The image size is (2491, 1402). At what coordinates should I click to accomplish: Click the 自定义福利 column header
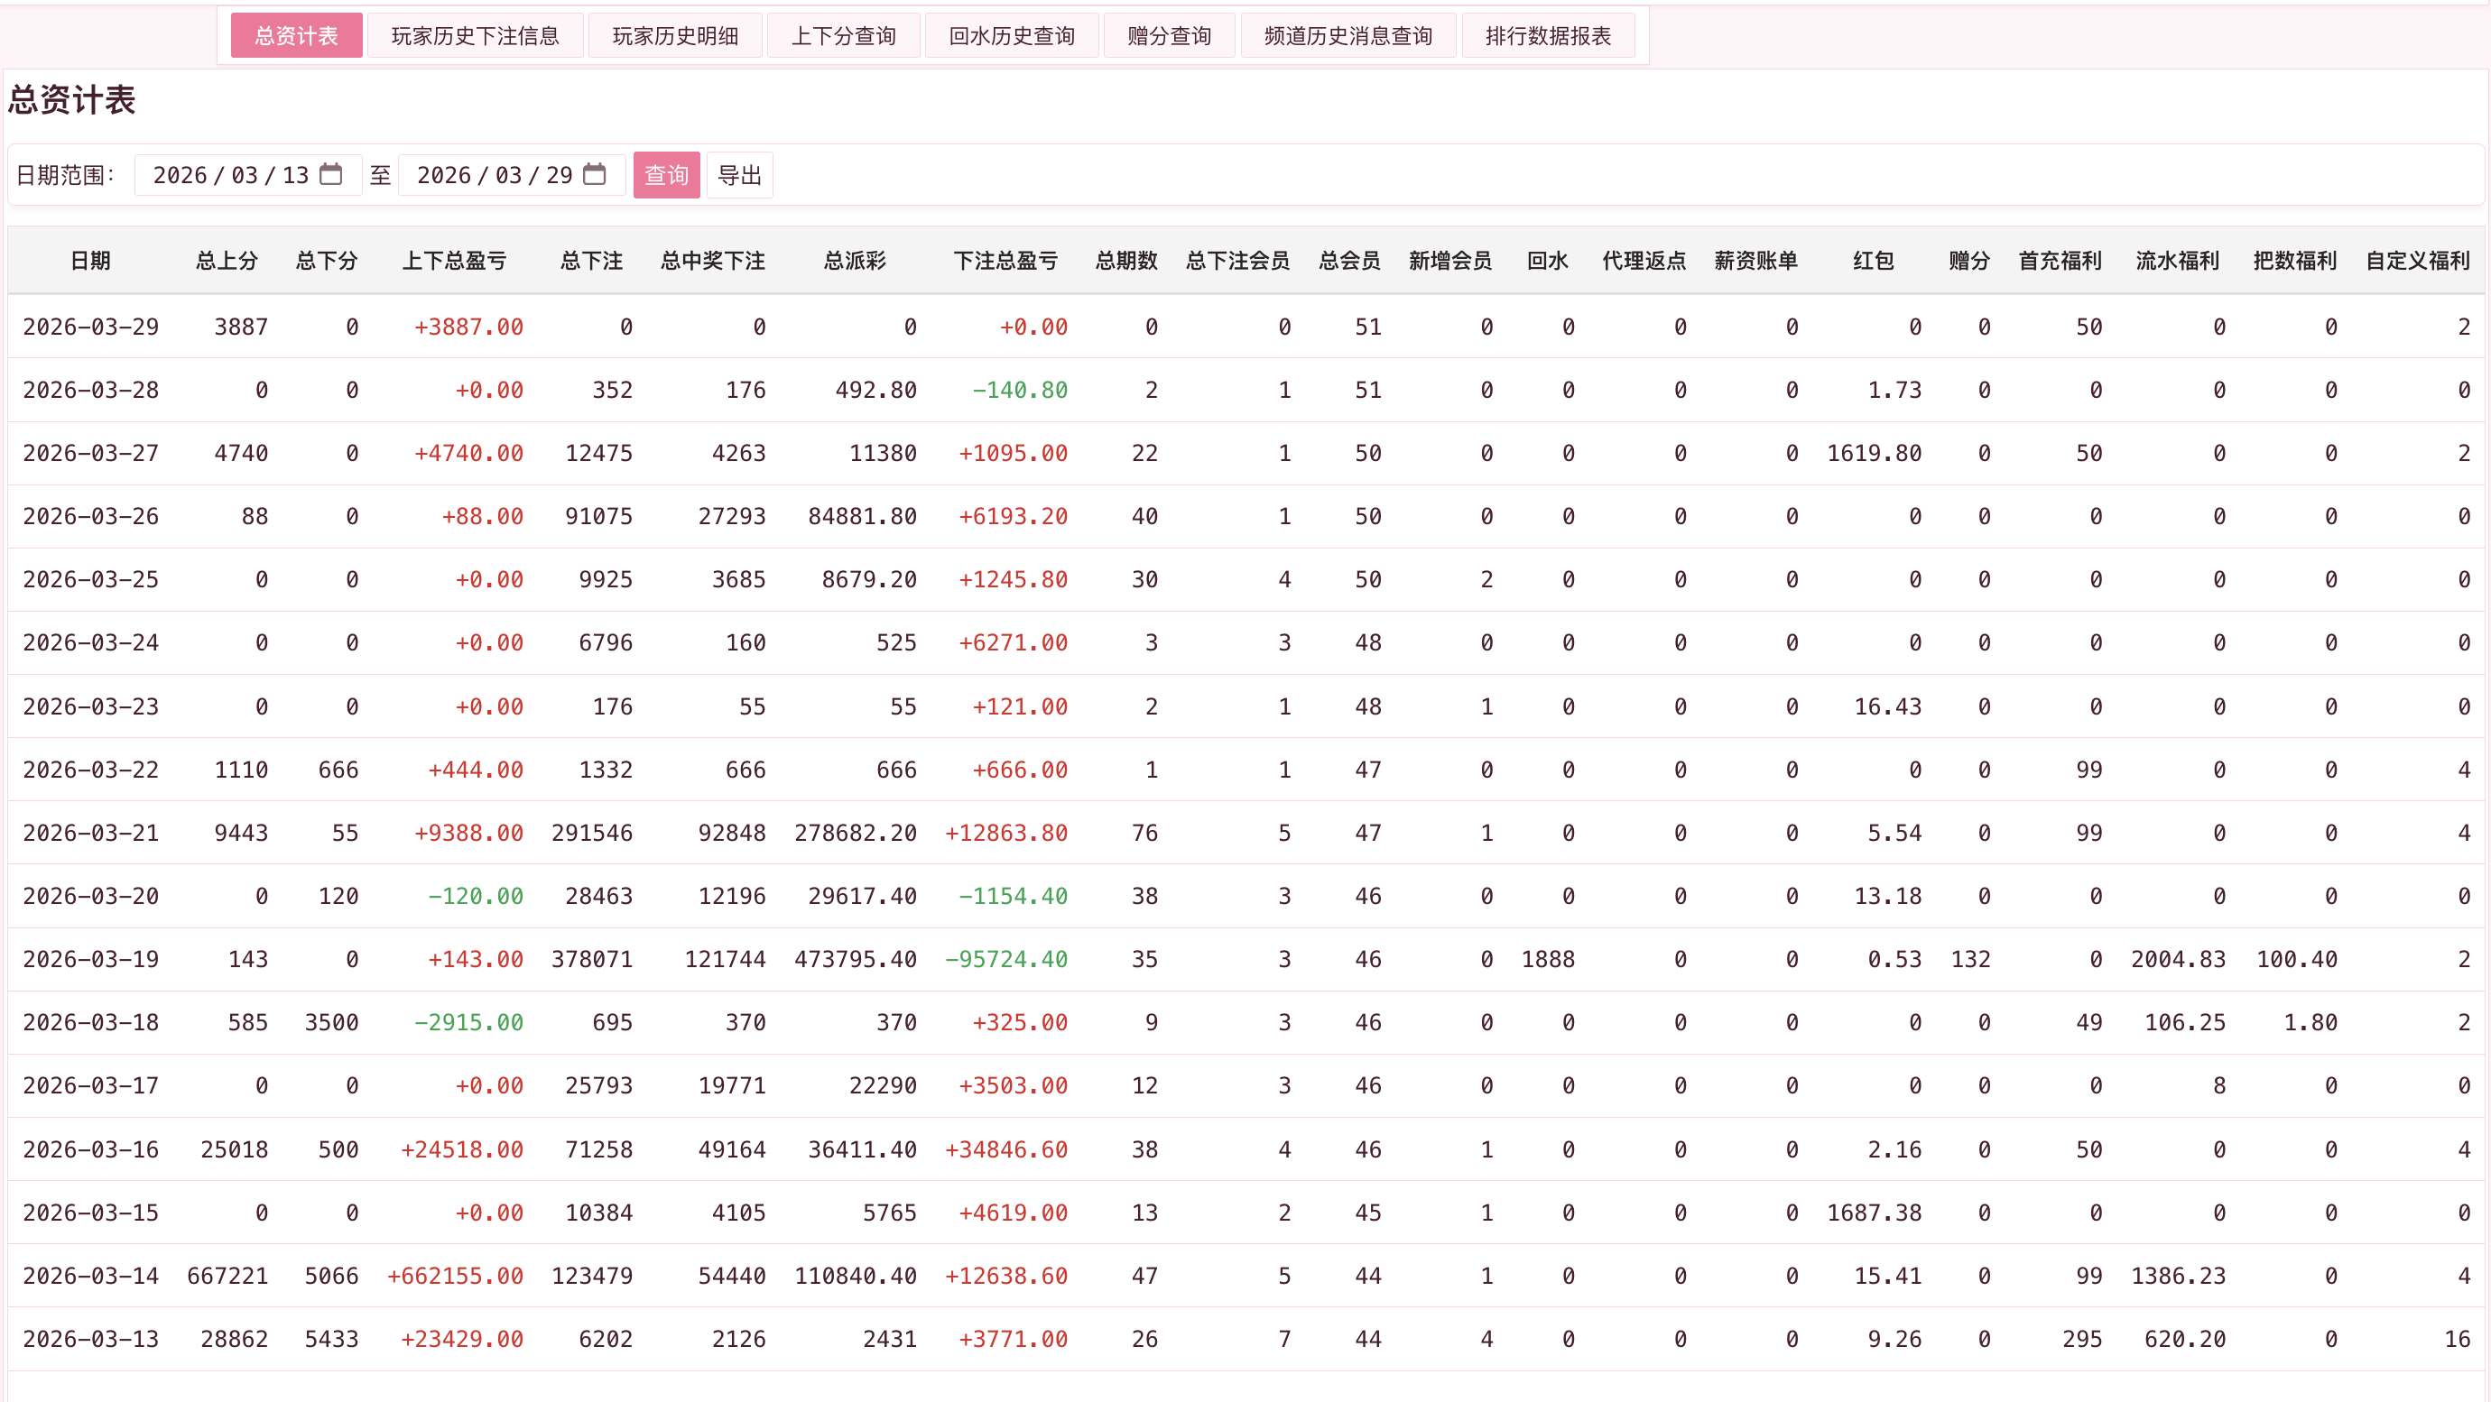pyautogui.click(x=2419, y=260)
